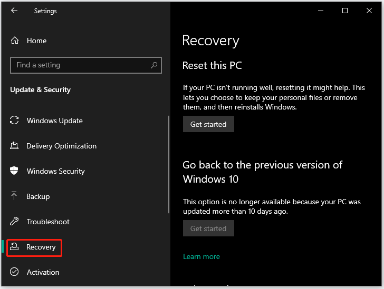Go to Delivery Optimization settings
The image size is (384, 289).
[x=61, y=146]
